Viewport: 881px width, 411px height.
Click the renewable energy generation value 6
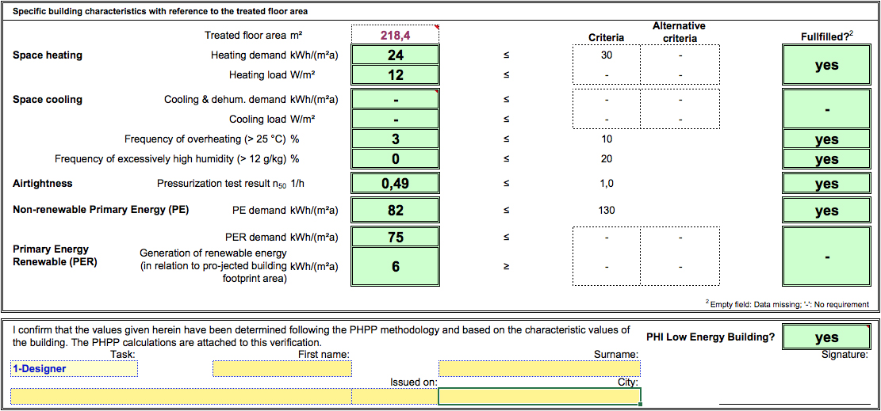395,267
